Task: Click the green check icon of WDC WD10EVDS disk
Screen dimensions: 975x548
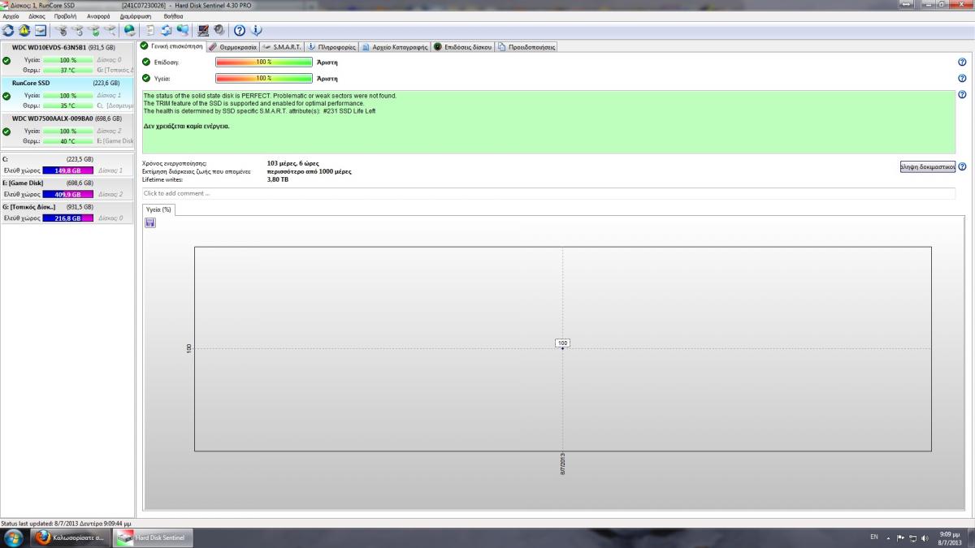Action: [6, 60]
